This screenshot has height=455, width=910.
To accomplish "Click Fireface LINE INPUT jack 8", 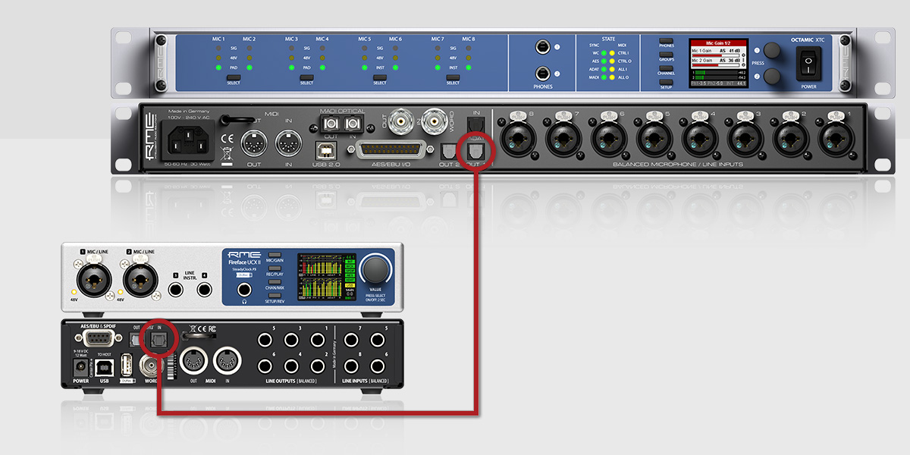I will 352,366.
